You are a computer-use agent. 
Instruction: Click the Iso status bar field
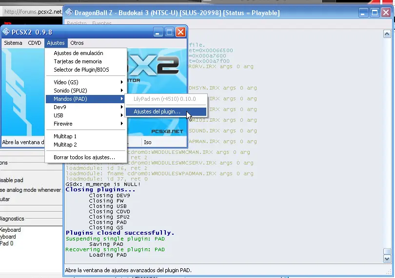pos(164,142)
